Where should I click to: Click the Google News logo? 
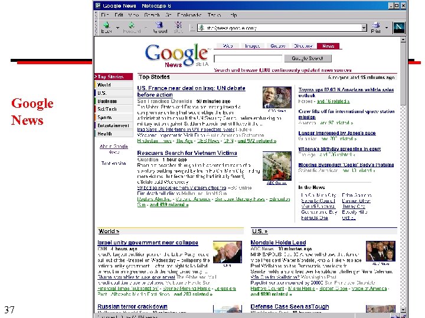[178, 55]
